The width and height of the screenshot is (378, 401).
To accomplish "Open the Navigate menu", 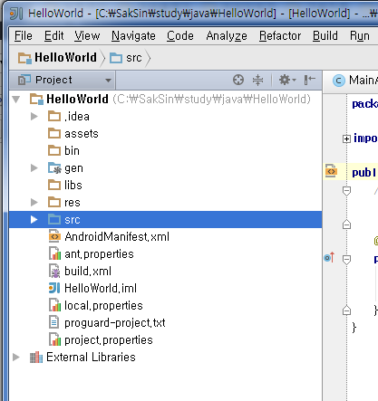I will point(133,36).
